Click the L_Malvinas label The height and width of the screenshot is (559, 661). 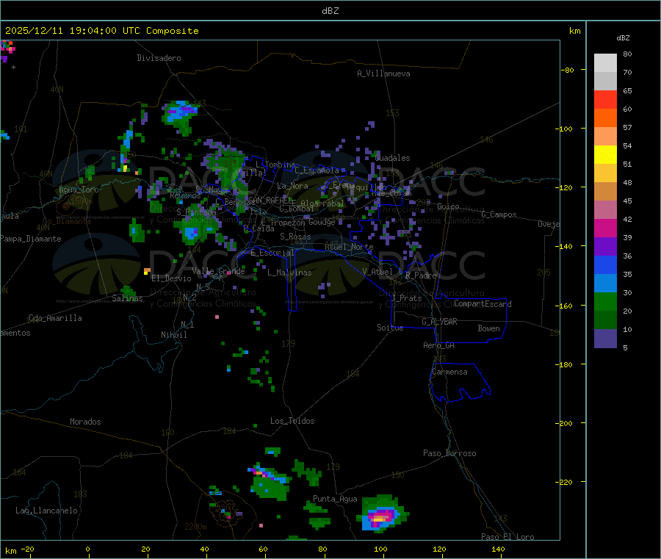click(x=289, y=273)
